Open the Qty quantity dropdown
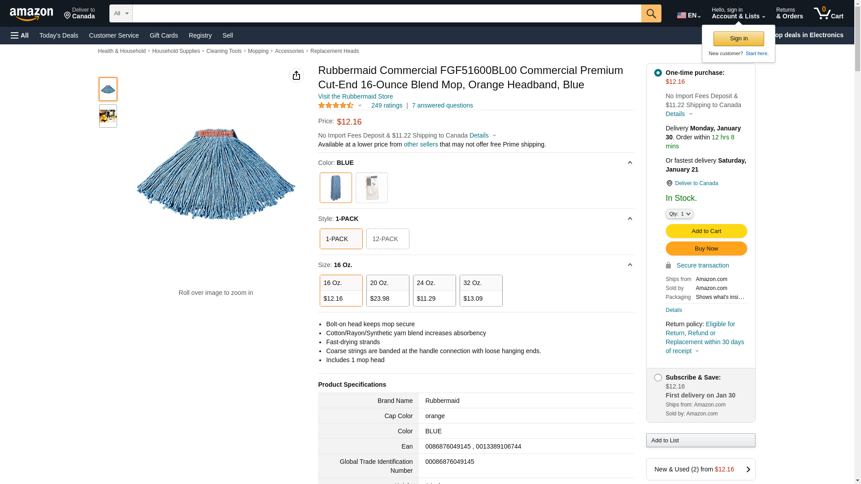 coord(679,214)
